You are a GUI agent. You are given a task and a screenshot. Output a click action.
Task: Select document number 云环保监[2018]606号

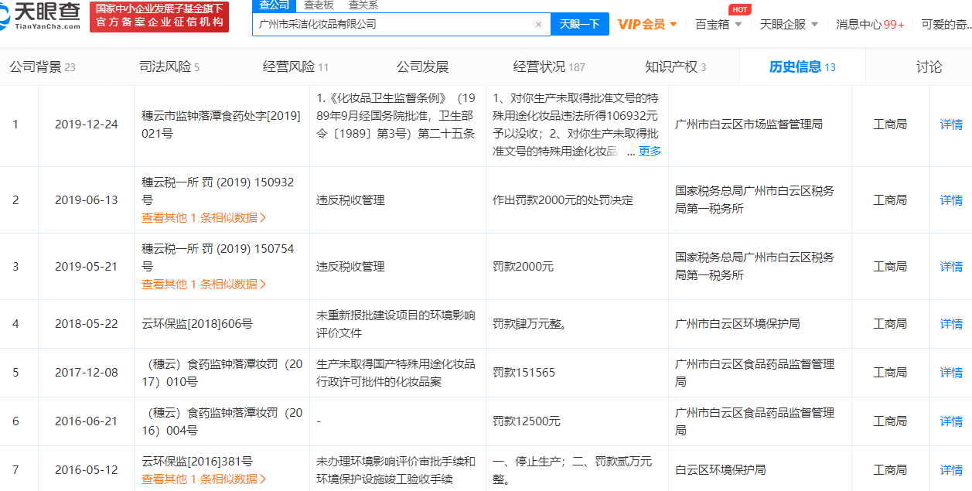tap(197, 324)
